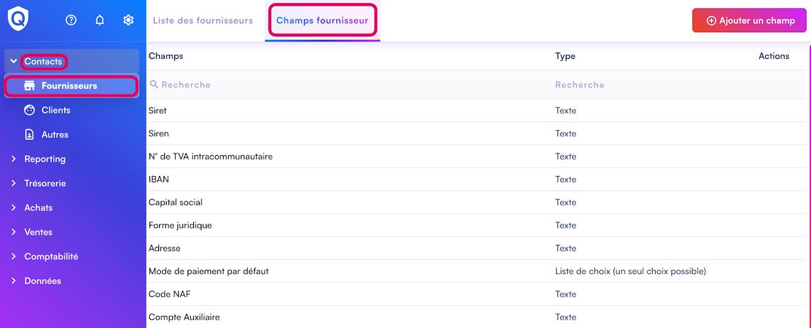
Task: Expand the Achats section
Action: click(x=38, y=208)
